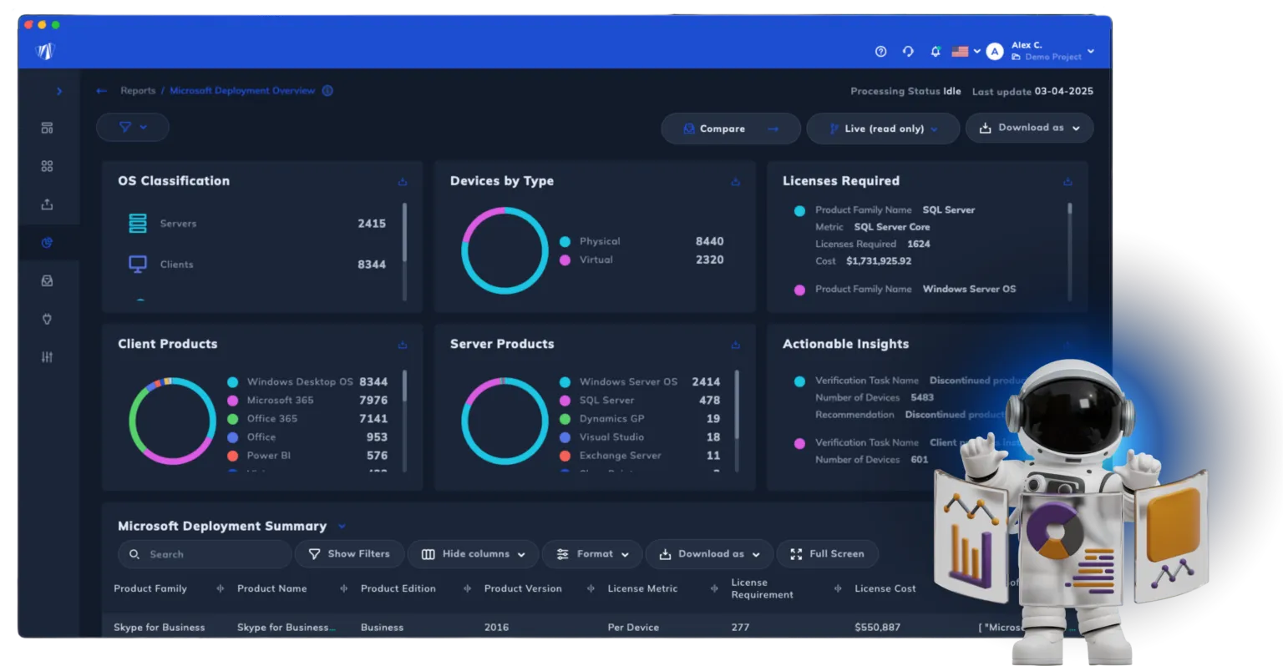Click info icon beside Microsoft Deployment Overview
Screen dimensions: 1283x666
[x=327, y=91]
